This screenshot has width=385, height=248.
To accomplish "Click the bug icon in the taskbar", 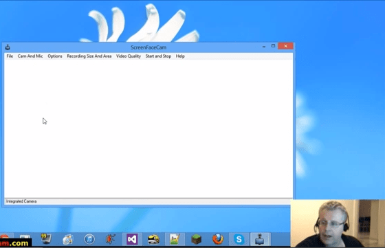I will [x=111, y=239].
